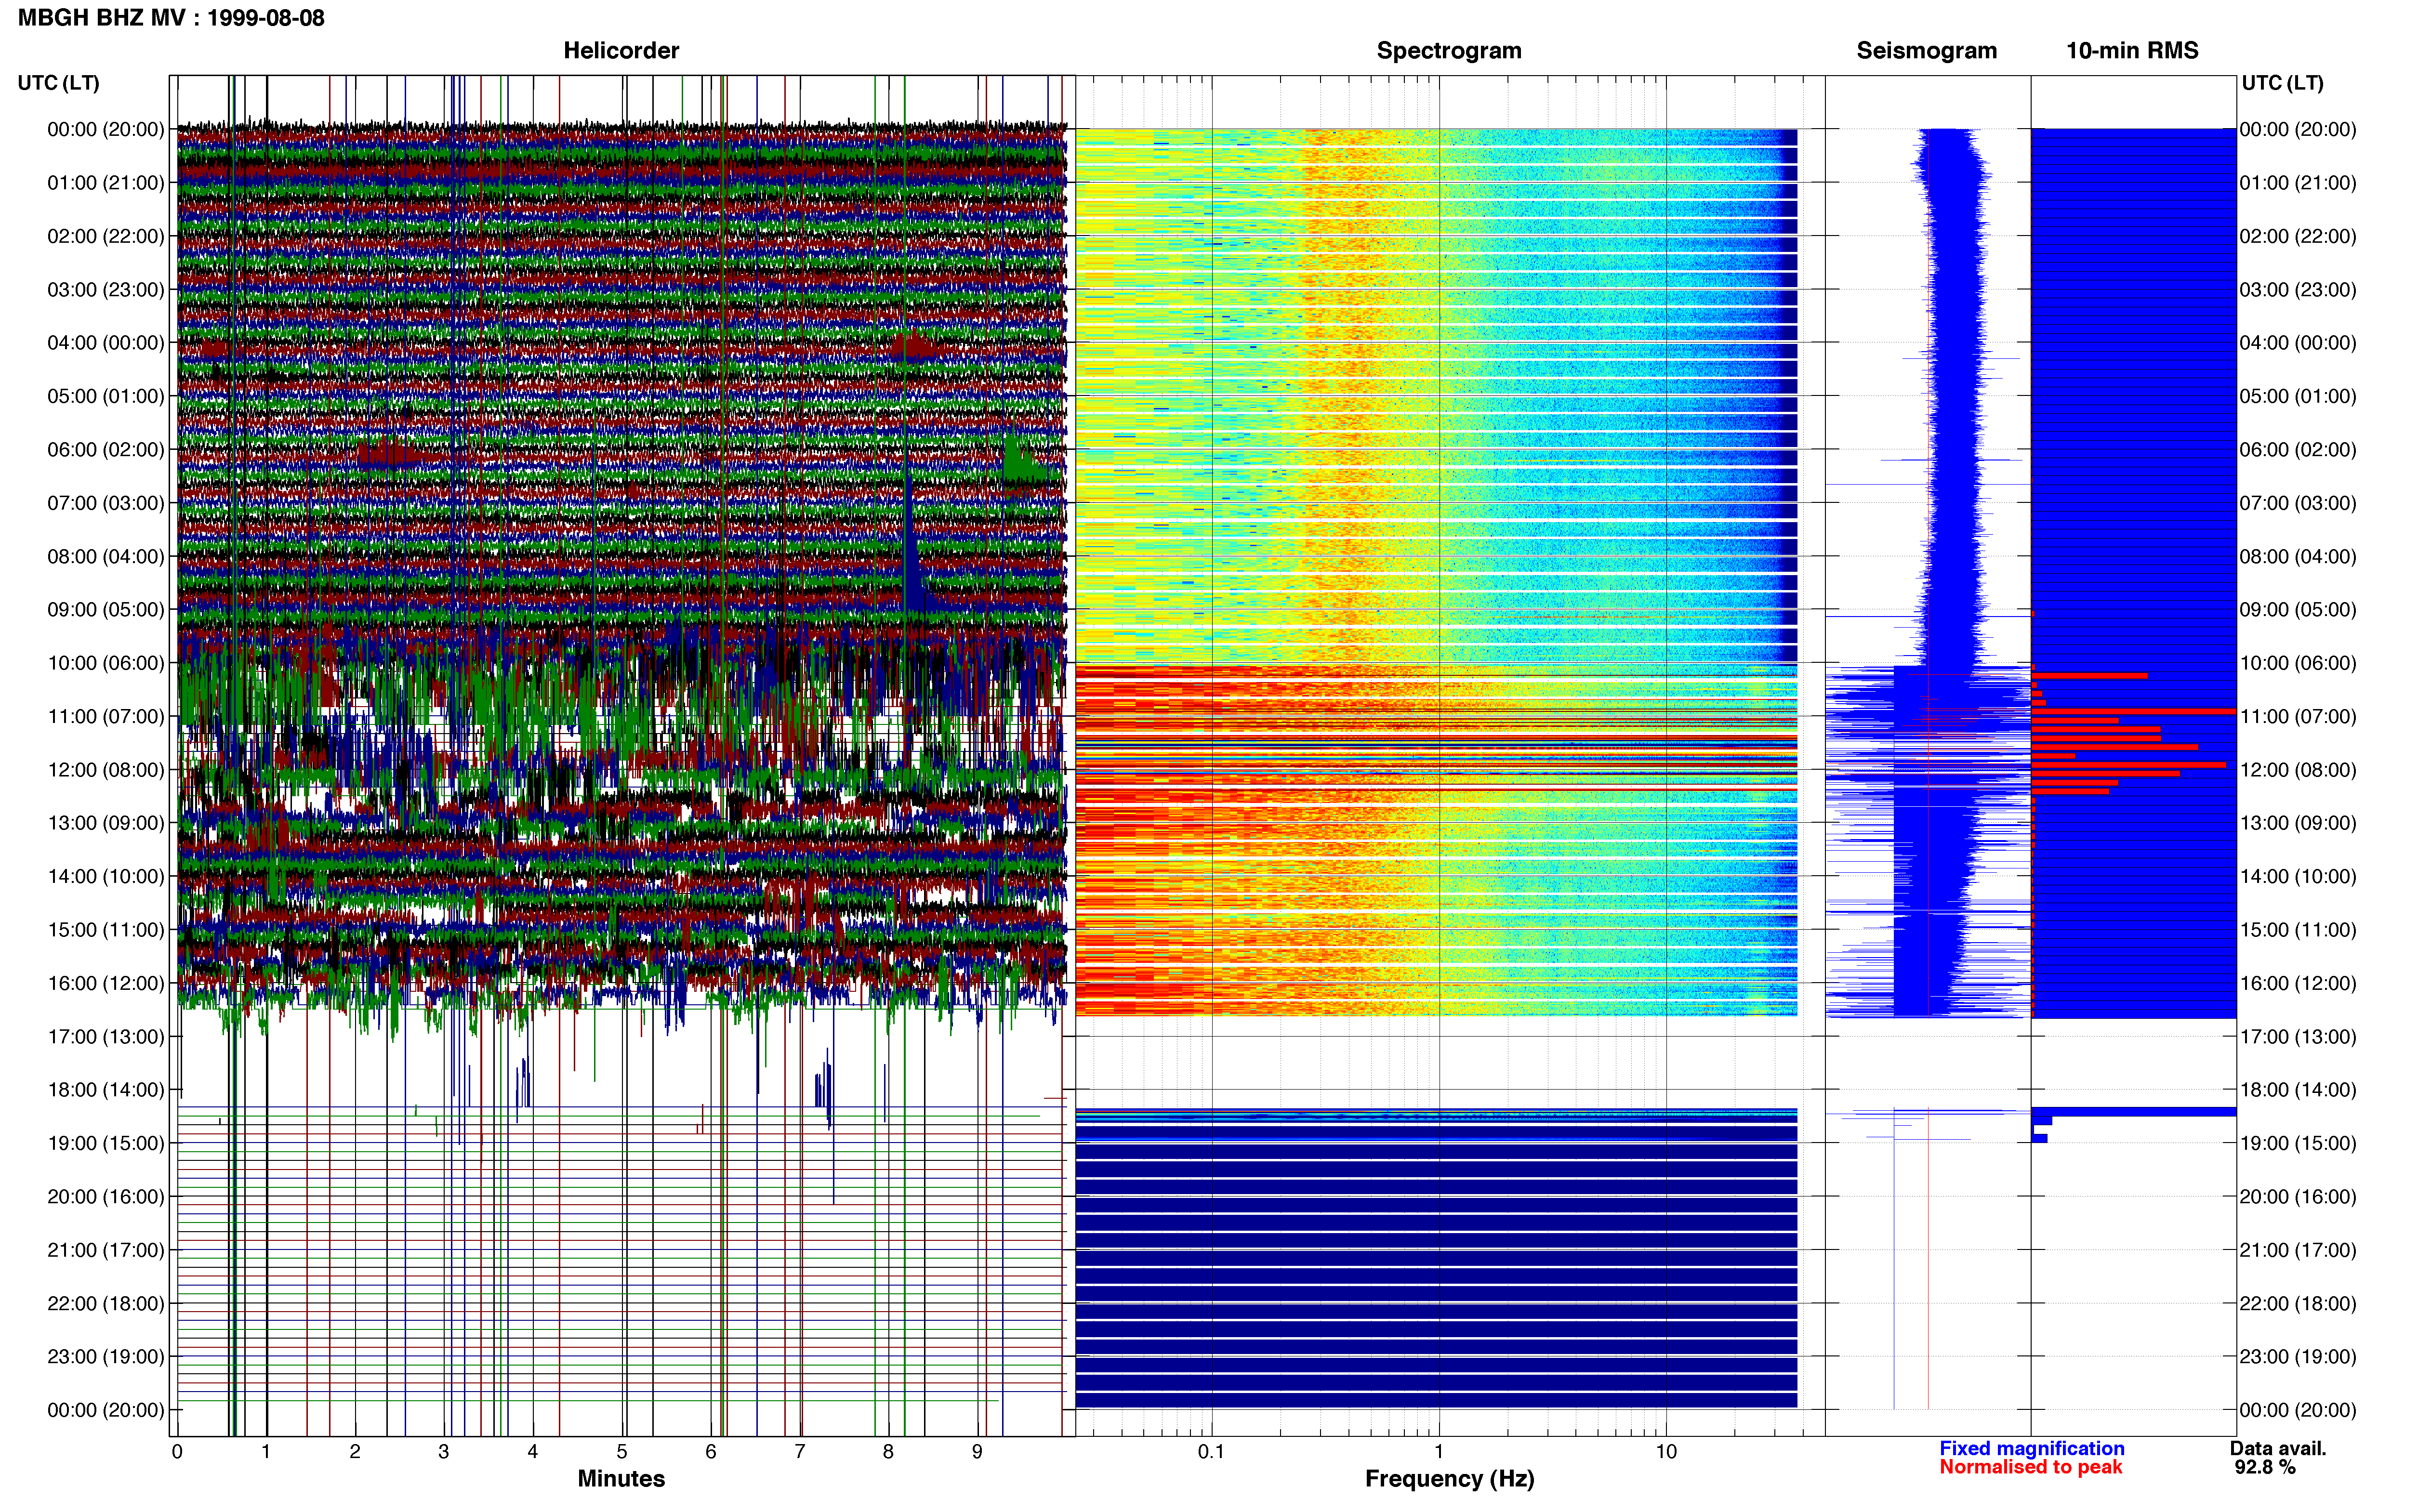Click left time label 07:00 (03:00)
This screenshot has height=1512, width=2418.
click(x=106, y=503)
